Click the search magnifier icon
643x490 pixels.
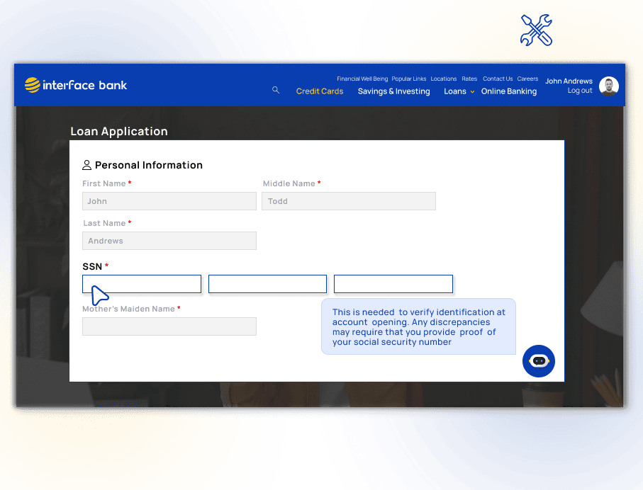coord(276,91)
